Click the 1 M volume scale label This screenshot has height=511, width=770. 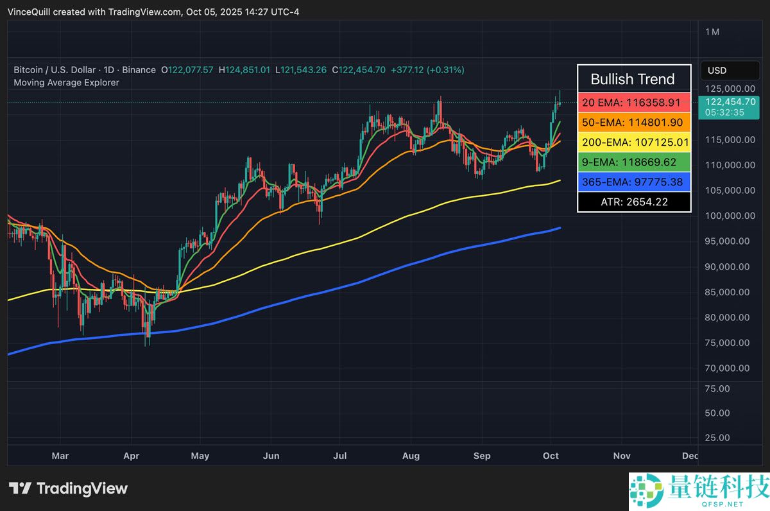click(712, 31)
